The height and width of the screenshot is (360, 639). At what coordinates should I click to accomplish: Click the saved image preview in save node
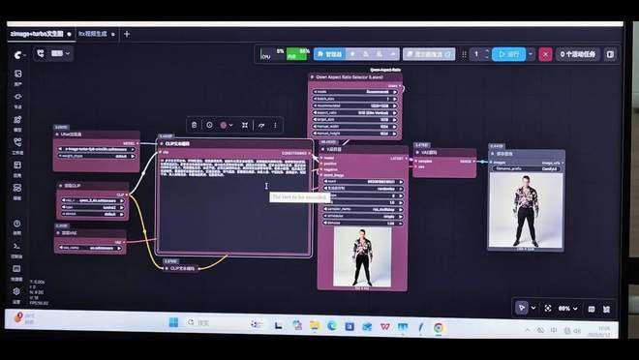pos(526,210)
